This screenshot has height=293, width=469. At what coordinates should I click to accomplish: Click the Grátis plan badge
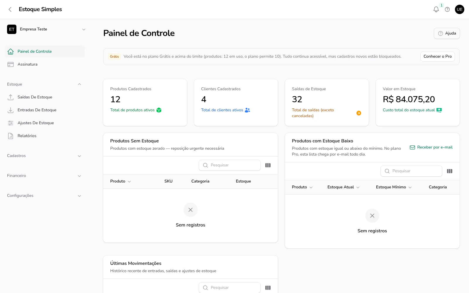[114, 57]
